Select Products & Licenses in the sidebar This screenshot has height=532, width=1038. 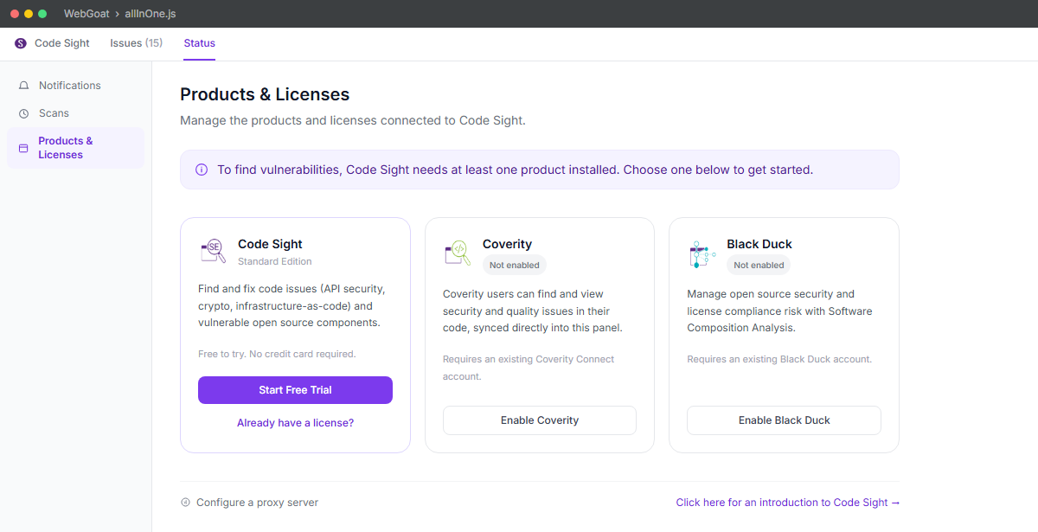(x=75, y=148)
